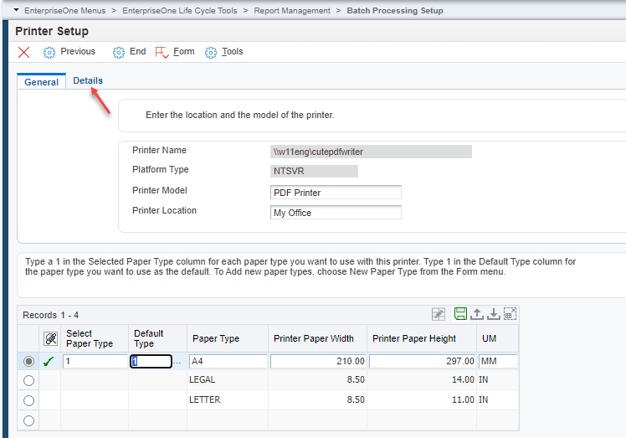Click the MM unit of measure cell
The width and height of the screenshot is (626, 438).
click(x=498, y=361)
